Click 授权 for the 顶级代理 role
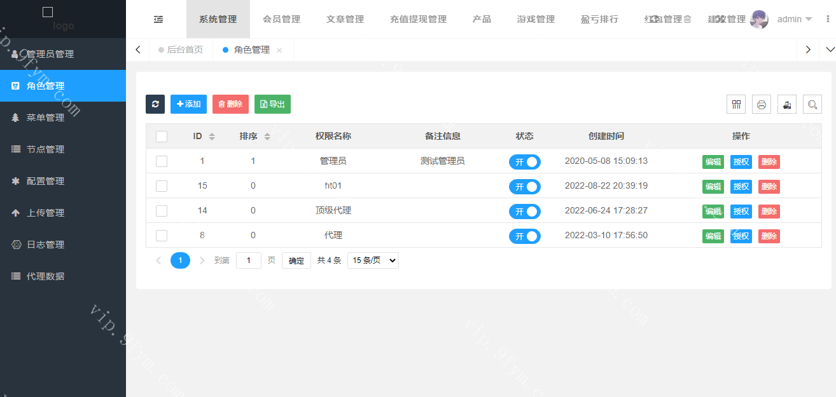This screenshot has height=397, width=836. pyautogui.click(x=741, y=212)
